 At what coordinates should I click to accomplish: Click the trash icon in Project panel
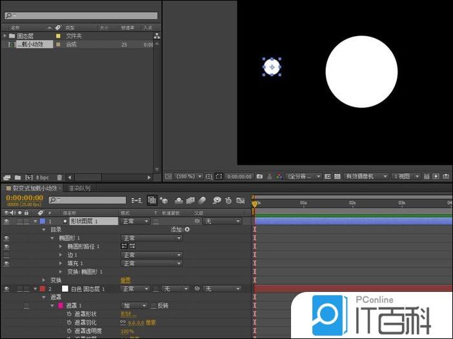pos(59,177)
